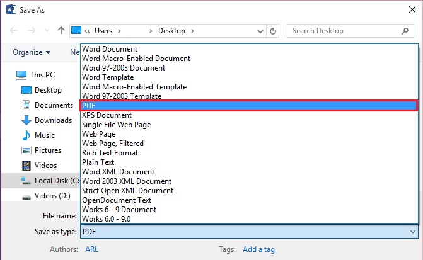Click the computer icon in address bar
The width and height of the screenshot is (423, 260).
(76, 30)
